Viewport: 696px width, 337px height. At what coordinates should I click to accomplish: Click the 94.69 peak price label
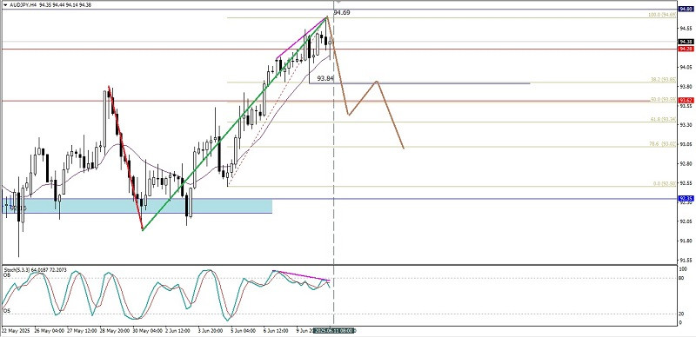pyautogui.click(x=342, y=13)
